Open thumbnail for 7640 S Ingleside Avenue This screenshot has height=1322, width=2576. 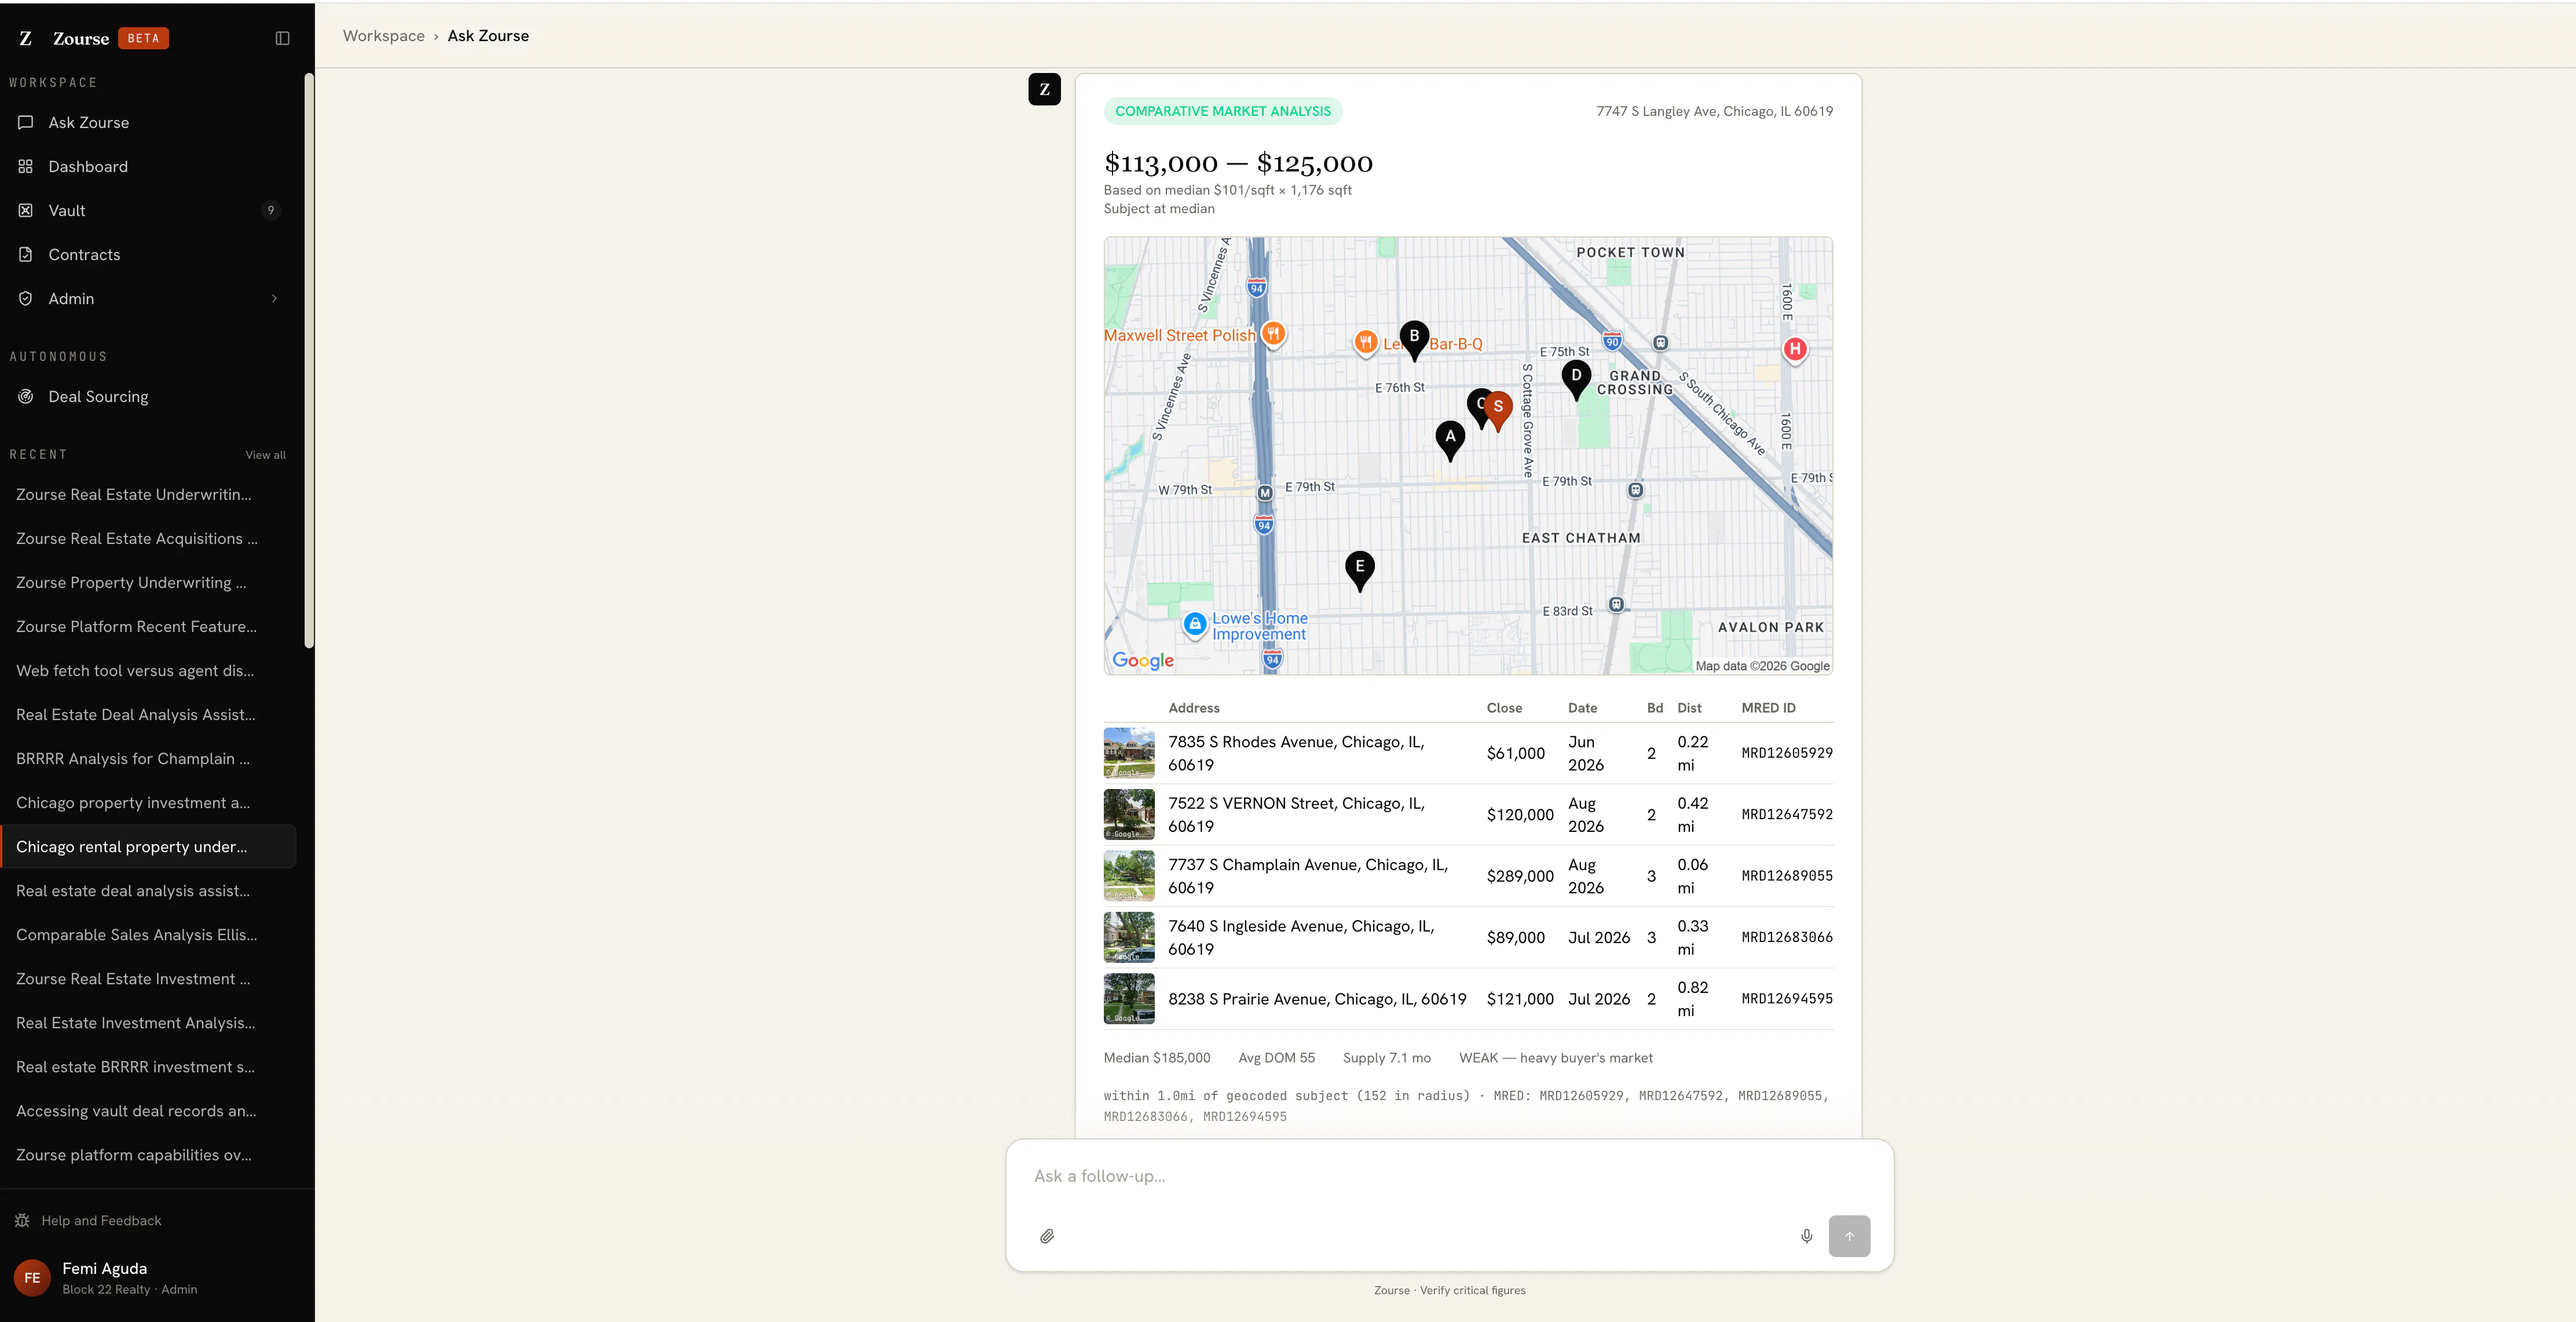(1129, 937)
